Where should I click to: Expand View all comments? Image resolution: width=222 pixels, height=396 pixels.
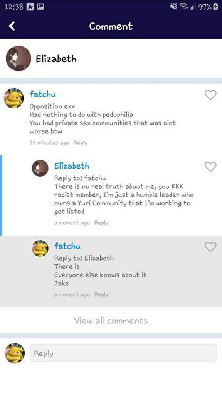(x=111, y=321)
